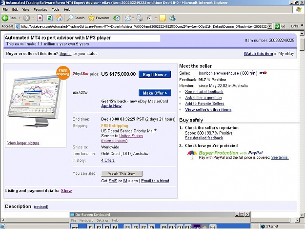Click the Internet zone globe in the status bar

click(263, 226)
